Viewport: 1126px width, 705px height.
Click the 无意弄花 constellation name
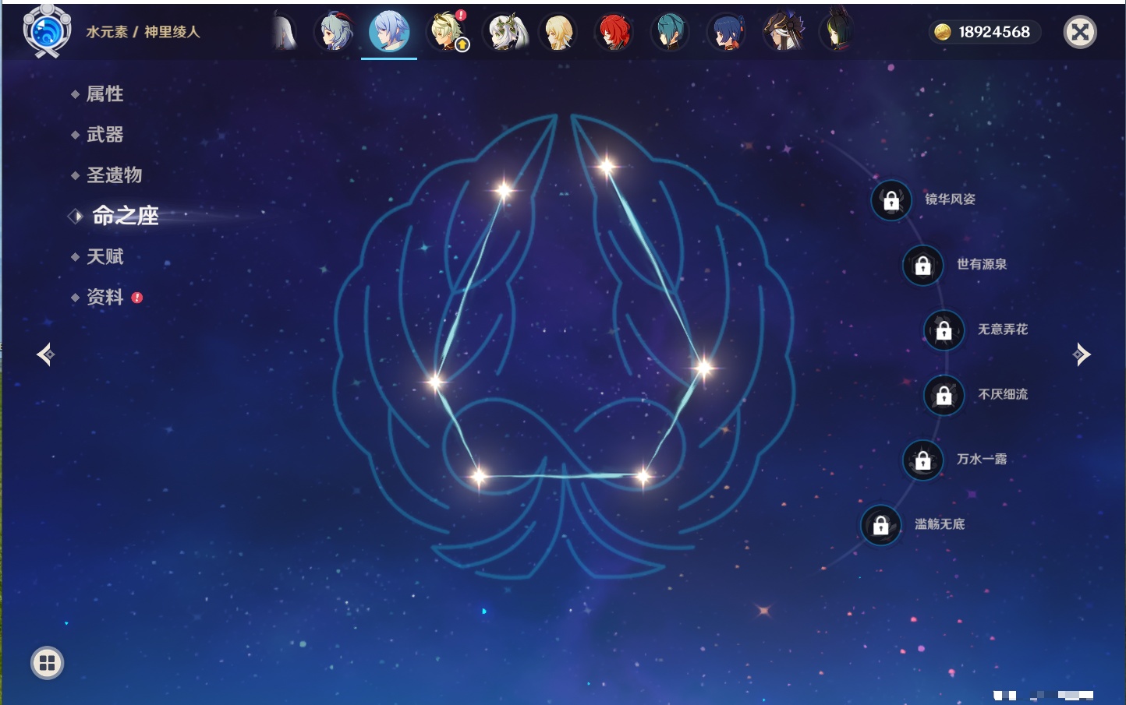click(1003, 330)
